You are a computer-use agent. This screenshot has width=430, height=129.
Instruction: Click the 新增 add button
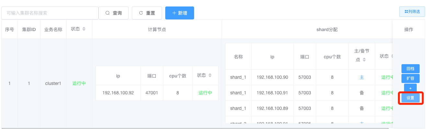(180, 13)
